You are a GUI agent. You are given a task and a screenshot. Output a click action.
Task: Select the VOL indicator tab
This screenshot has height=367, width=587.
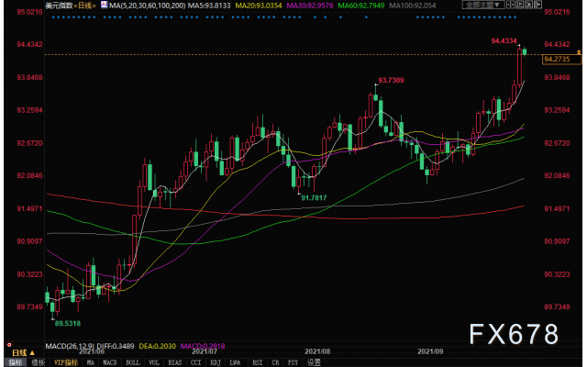(154, 362)
